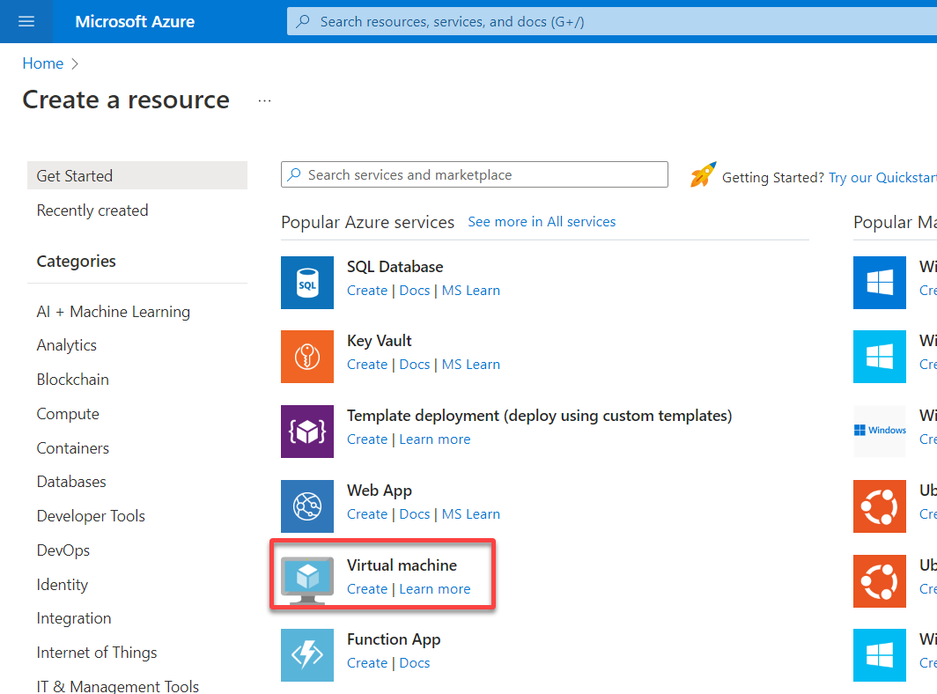Click the Virtual machine monitor icon
Screen dimensions: 937x694
pyautogui.click(x=307, y=580)
